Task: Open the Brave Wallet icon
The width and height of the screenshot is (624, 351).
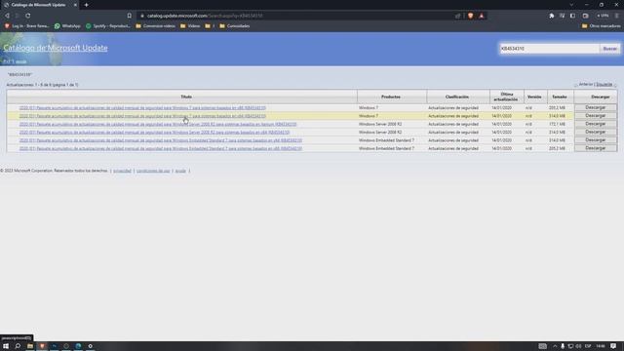Action: [585, 16]
